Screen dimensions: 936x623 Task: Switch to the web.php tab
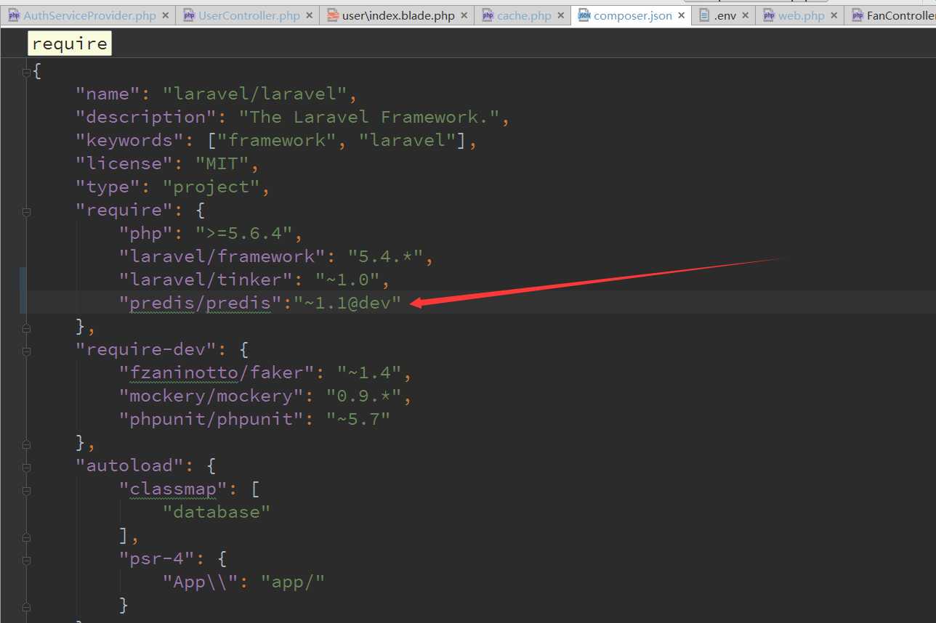pyautogui.click(x=800, y=15)
